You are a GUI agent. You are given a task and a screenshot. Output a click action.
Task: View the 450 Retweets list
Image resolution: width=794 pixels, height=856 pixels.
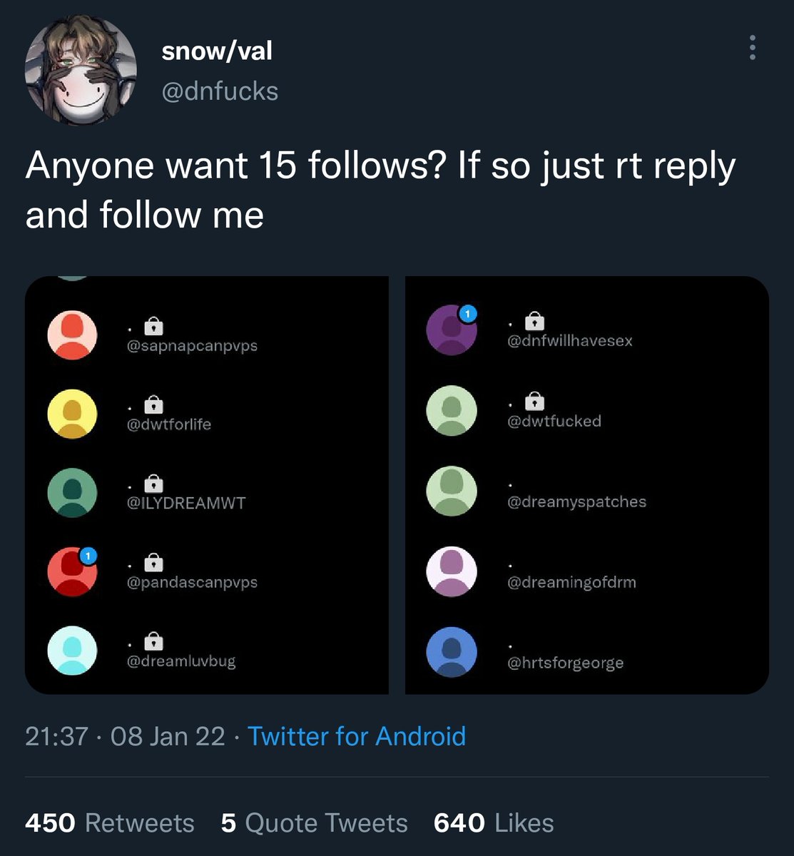[109, 822]
